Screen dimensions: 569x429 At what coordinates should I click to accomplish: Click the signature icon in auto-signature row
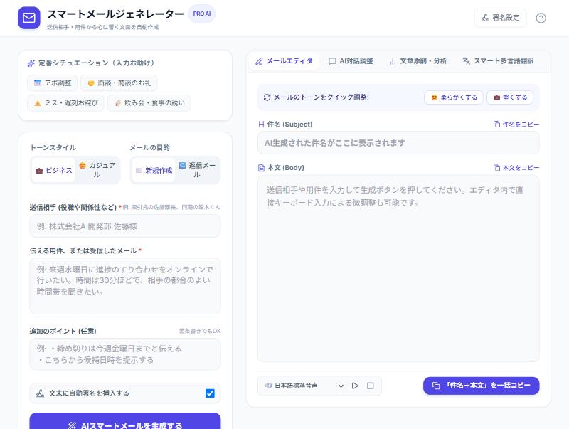click(41, 393)
